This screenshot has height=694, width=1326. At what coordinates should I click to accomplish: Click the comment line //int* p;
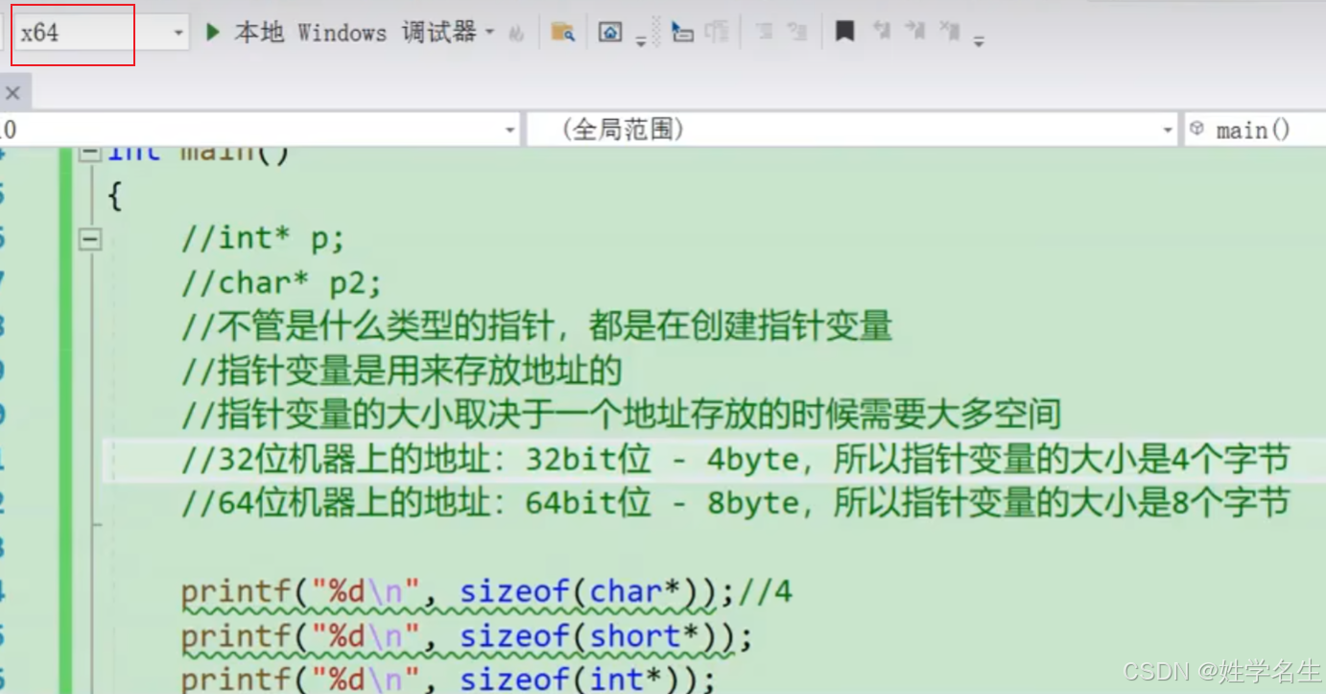pyautogui.click(x=263, y=239)
